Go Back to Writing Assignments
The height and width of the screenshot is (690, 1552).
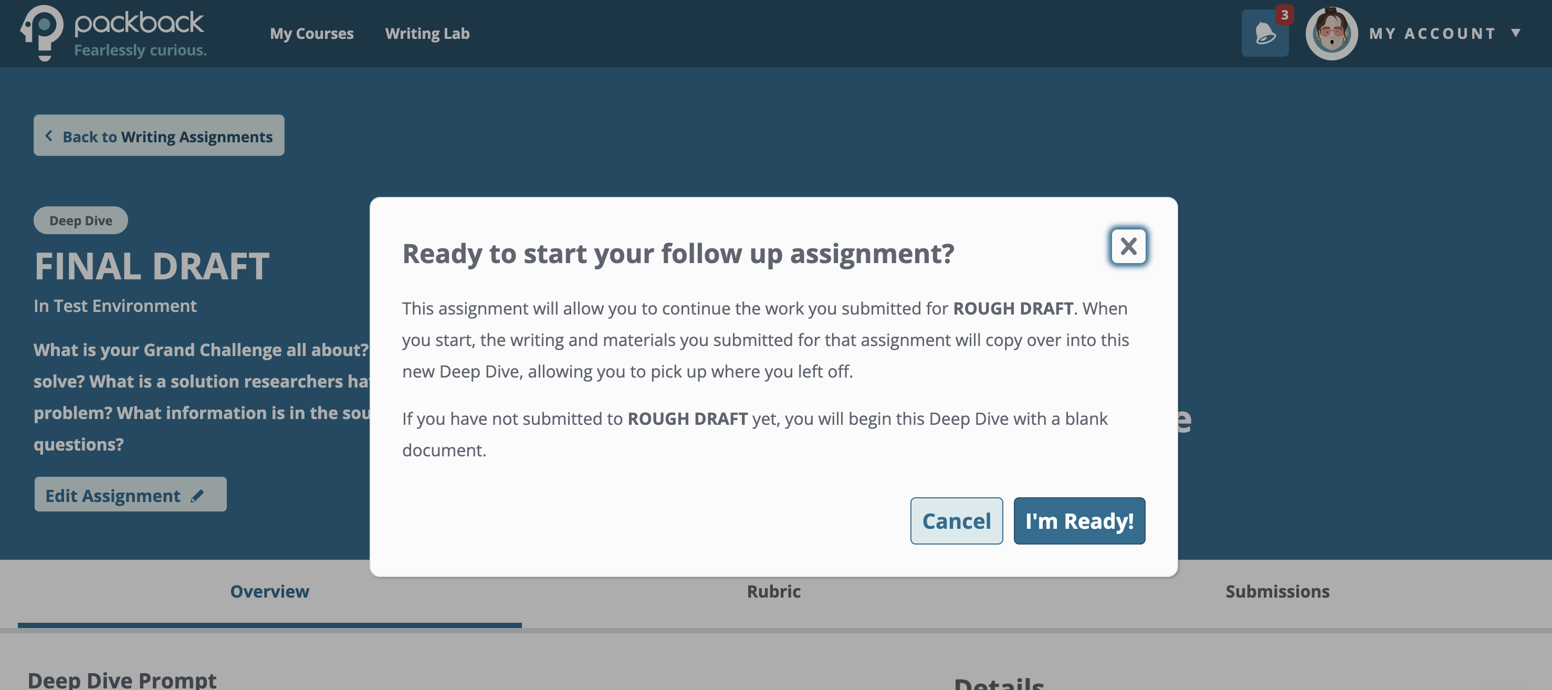pos(159,136)
